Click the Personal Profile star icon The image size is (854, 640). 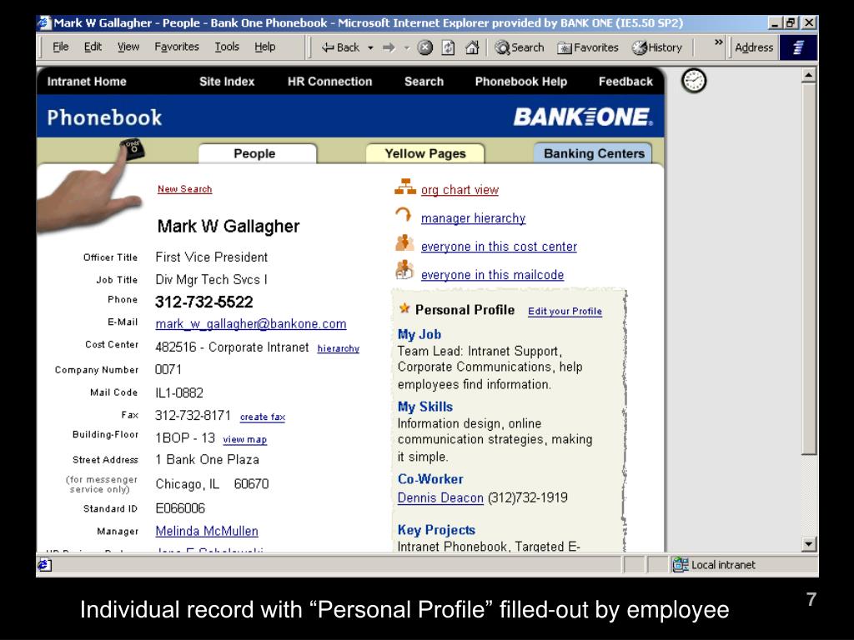(404, 308)
